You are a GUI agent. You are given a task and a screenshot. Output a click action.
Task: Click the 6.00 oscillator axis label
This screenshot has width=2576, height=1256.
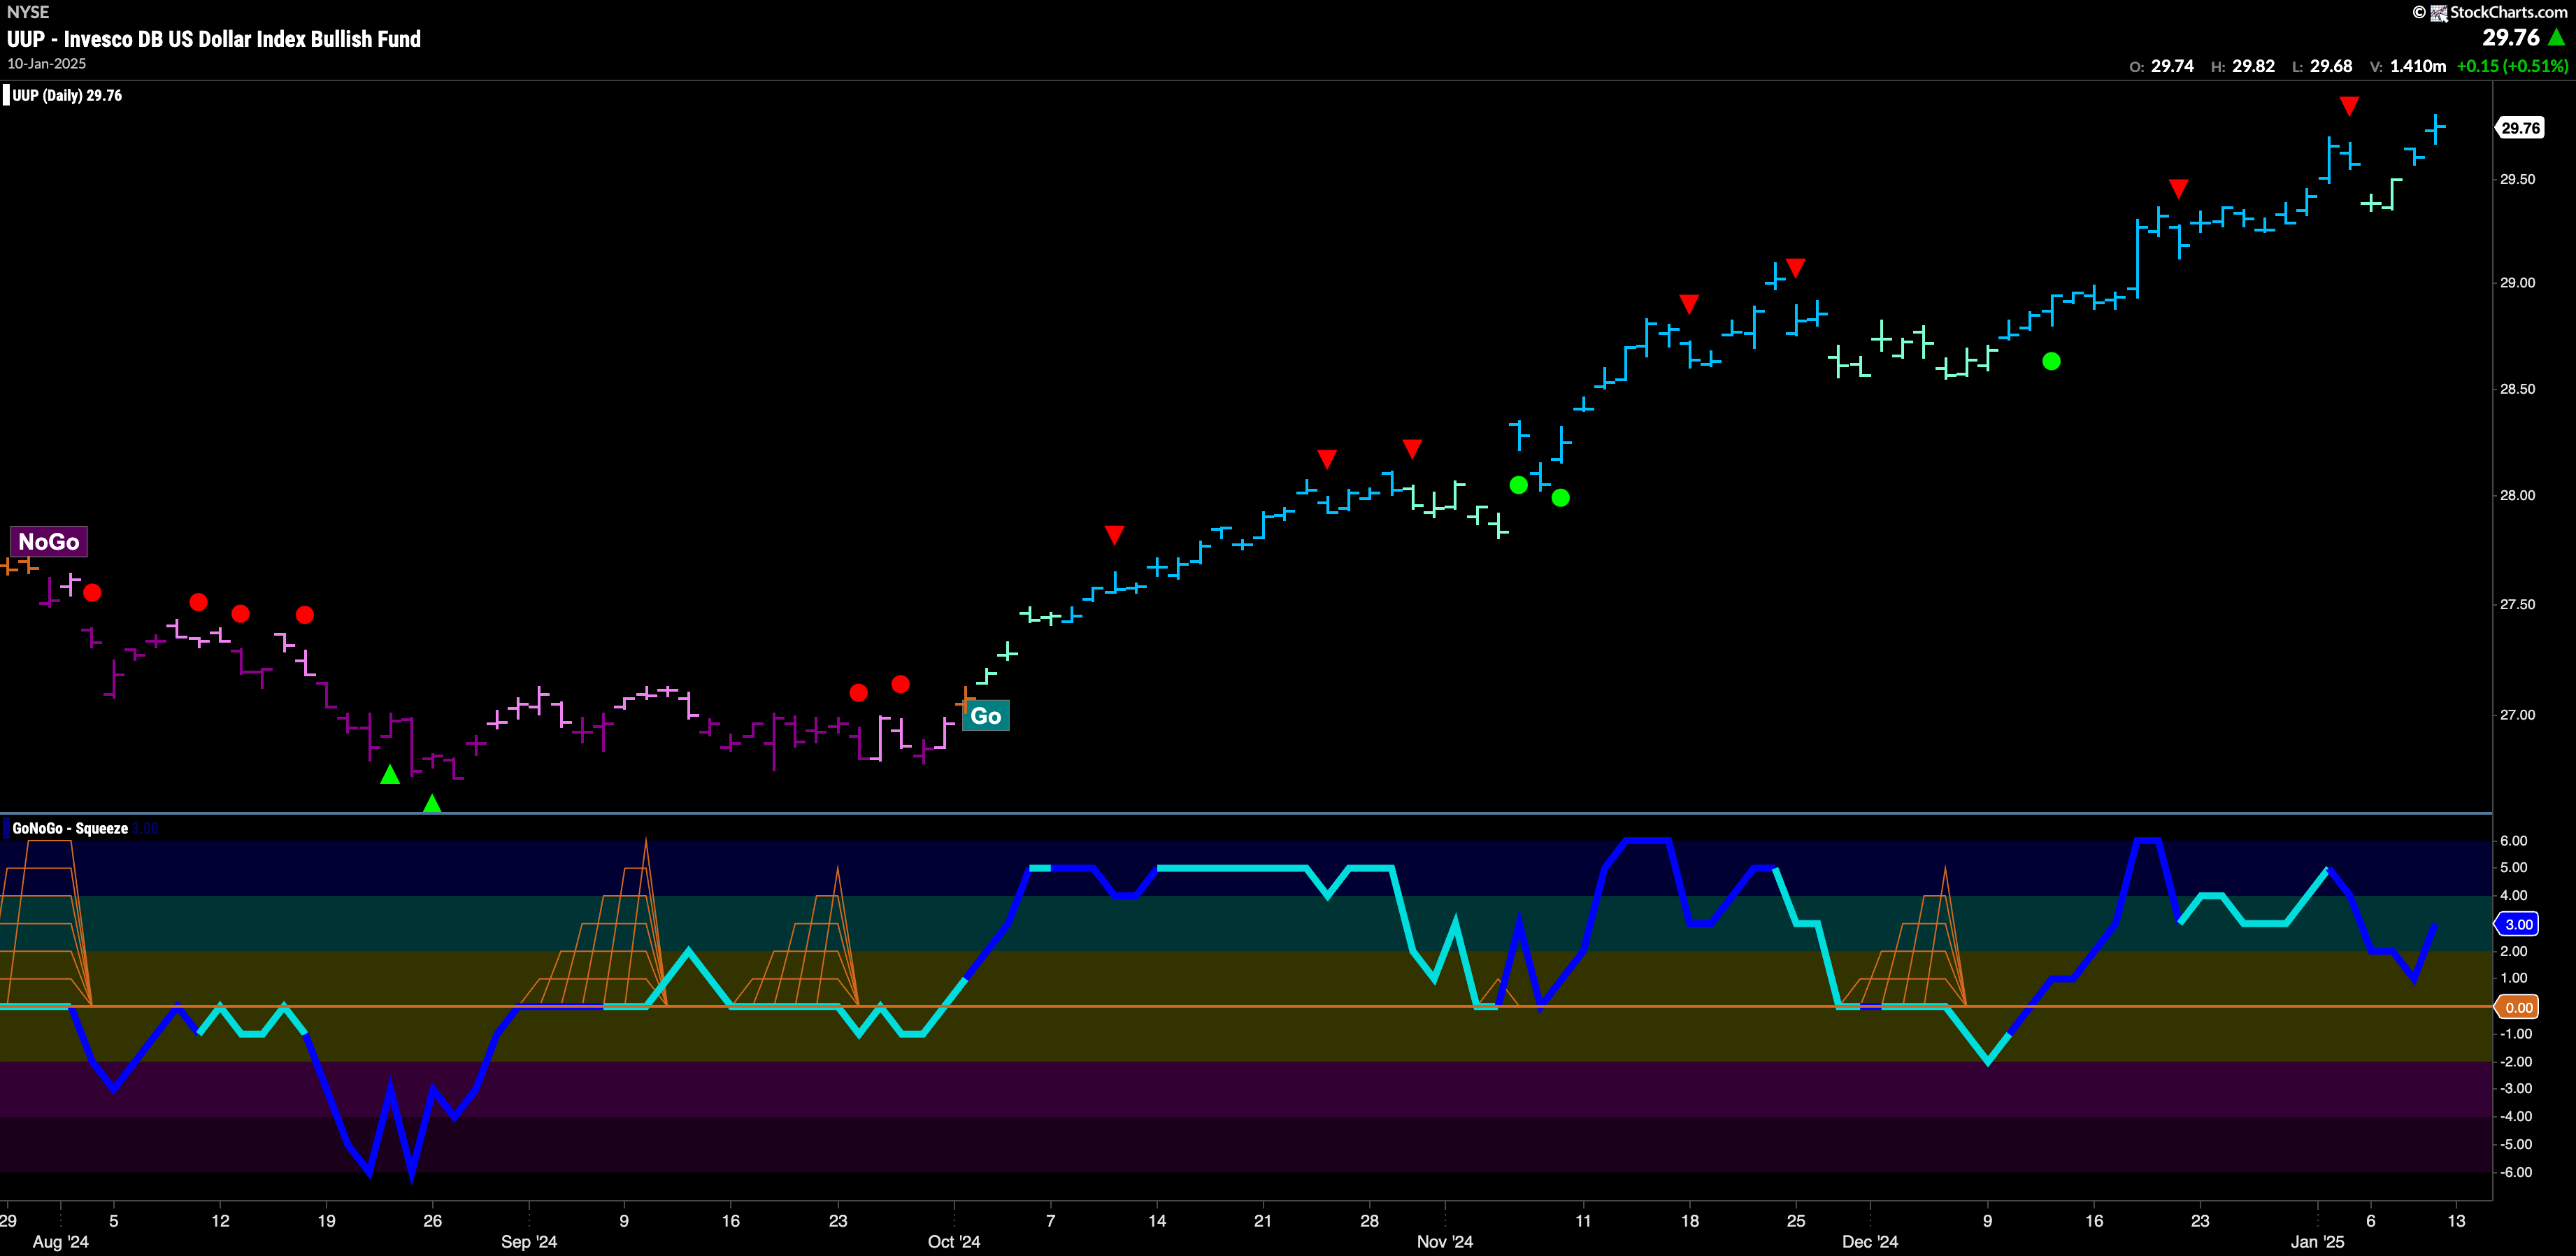(2514, 841)
